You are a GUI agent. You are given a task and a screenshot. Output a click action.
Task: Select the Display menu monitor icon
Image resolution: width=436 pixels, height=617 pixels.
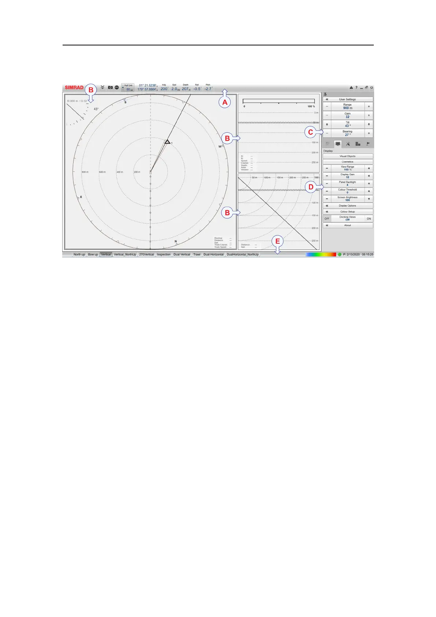[x=338, y=144]
